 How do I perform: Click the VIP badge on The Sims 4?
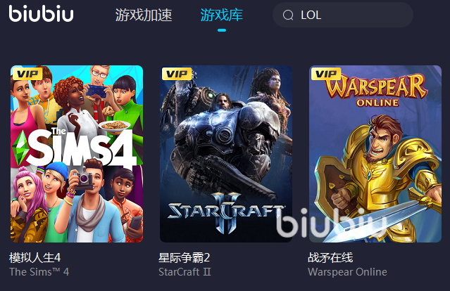(x=27, y=74)
